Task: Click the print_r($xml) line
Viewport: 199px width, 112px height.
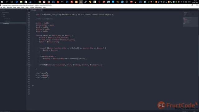Action: click(x=42, y=75)
